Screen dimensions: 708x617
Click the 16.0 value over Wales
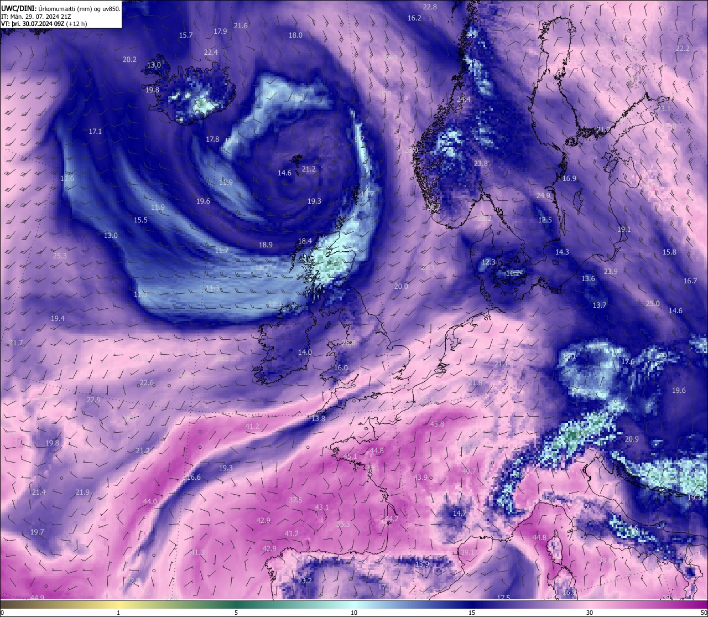click(341, 368)
